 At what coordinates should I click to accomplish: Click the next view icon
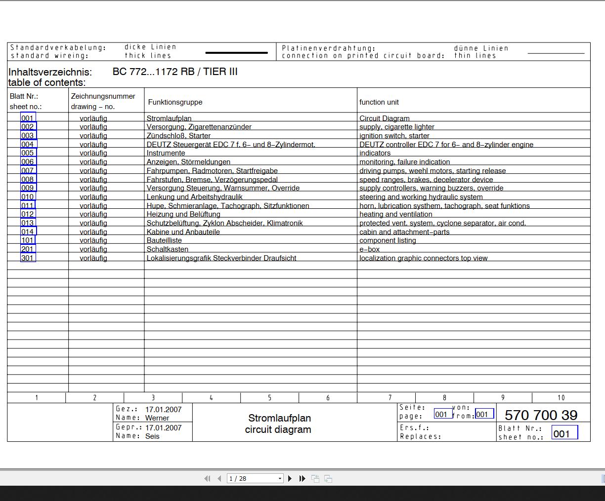click(x=328, y=478)
